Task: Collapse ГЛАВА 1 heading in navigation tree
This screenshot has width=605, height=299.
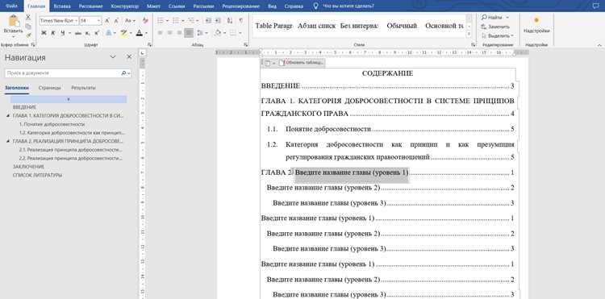Action: pos(8,115)
